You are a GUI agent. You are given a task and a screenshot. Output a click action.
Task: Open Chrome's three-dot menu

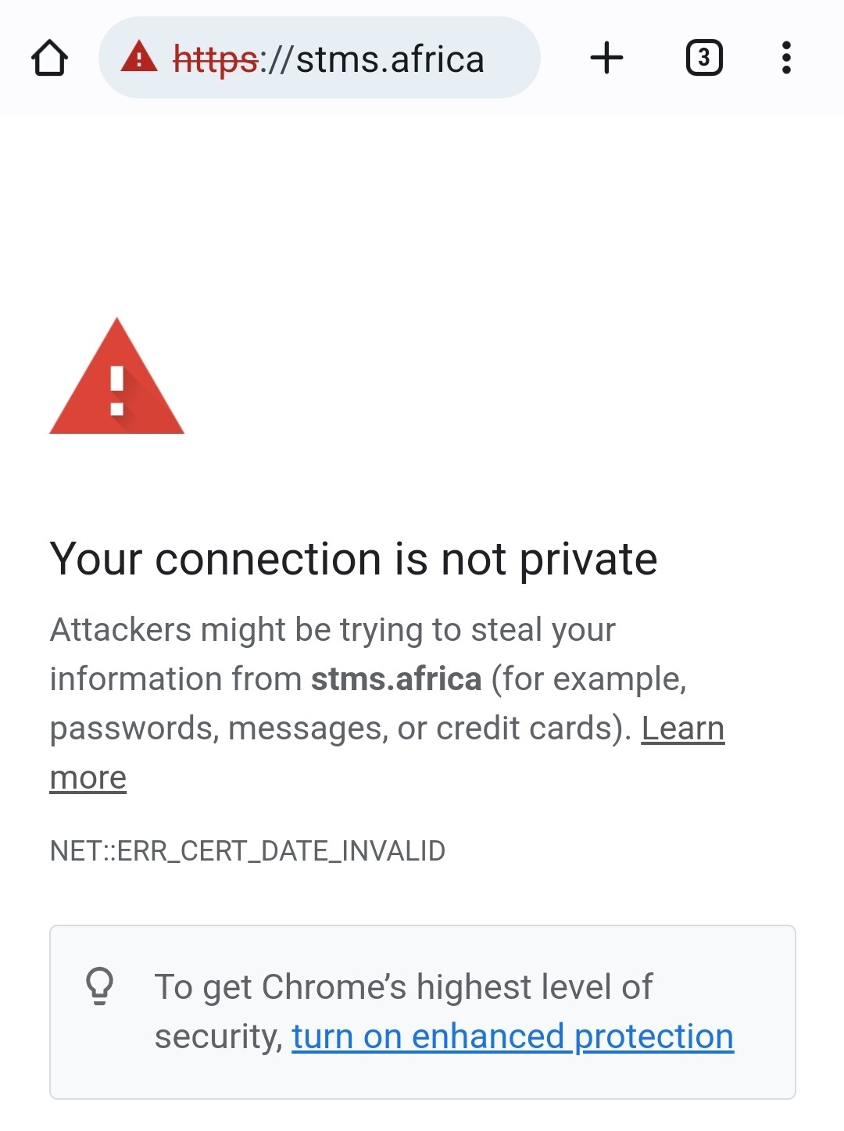[x=786, y=58]
